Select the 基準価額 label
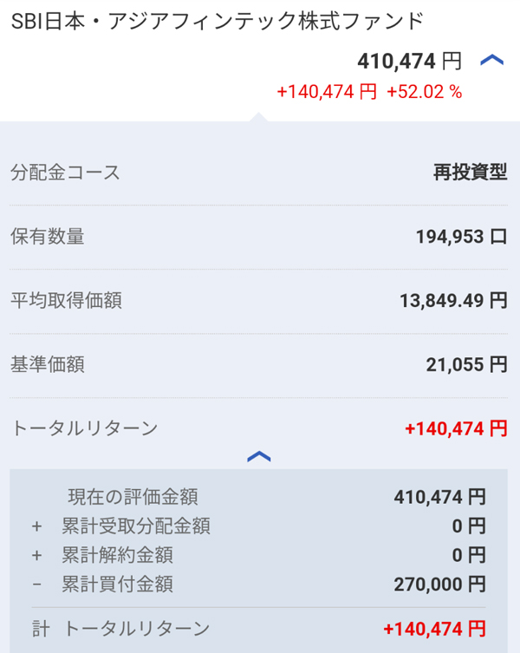The height and width of the screenshot is (653, 520). coord(48,364)
